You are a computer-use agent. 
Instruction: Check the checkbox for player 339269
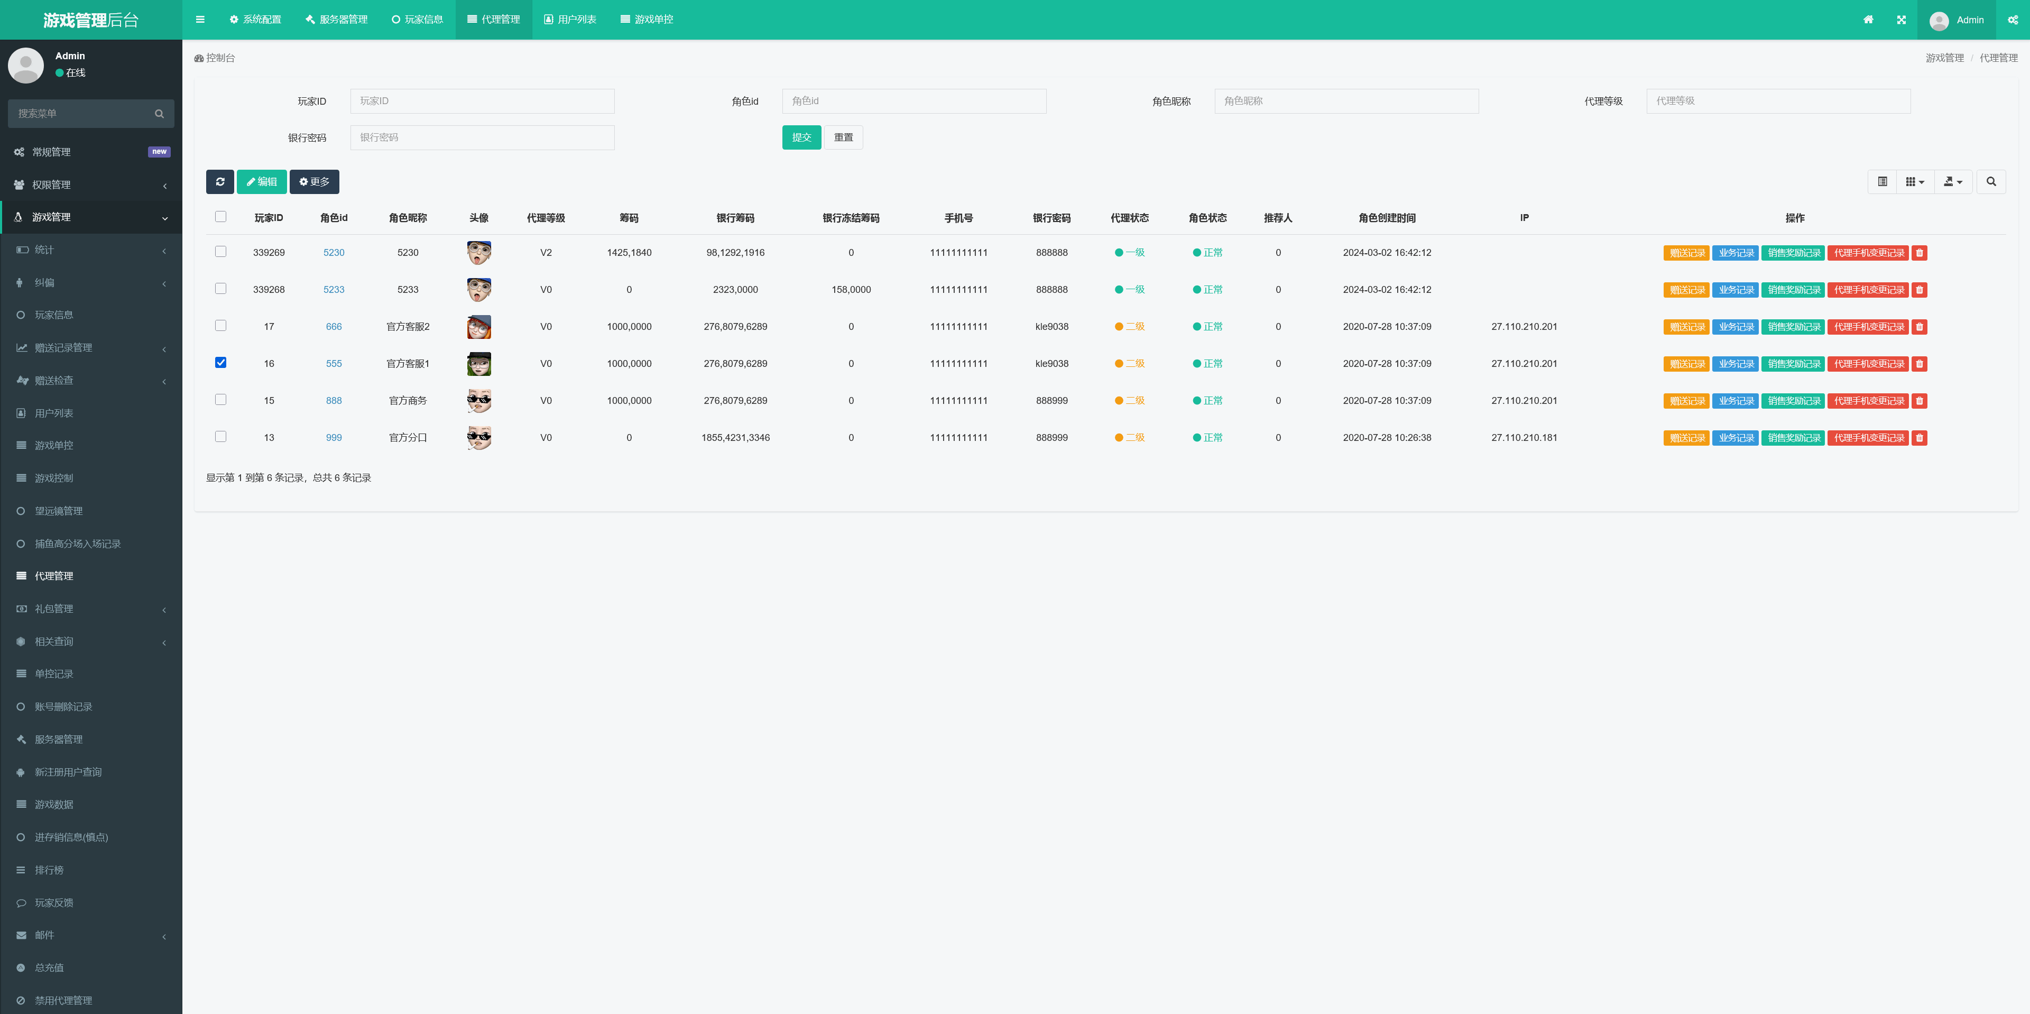tap(220, 251)
